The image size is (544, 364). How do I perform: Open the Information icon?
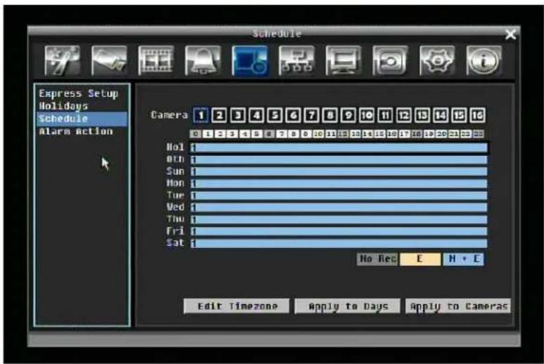484,60
